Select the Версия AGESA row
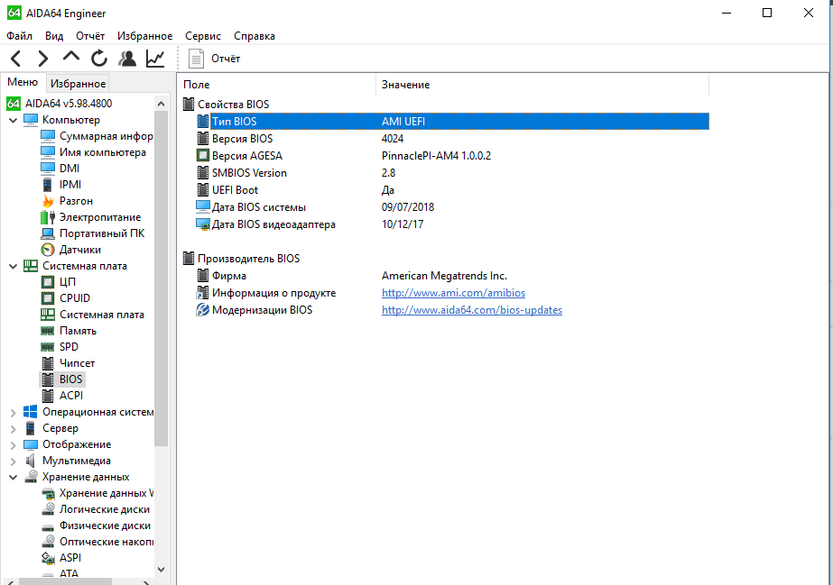Image resolution: width=833 pixels, height=585 pixels. coord(452,155)
